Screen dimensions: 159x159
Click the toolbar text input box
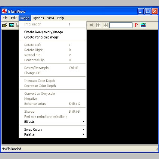(121, 25)
